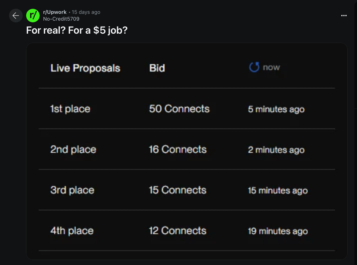This screenshot has width=357, height=265.
Task: Open the three-dot post options menu
Action: pos(344,16)
